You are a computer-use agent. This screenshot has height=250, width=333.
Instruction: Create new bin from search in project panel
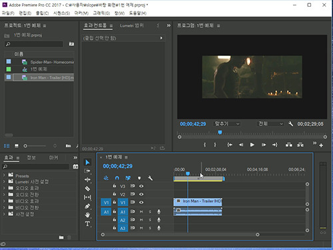click(71, 44)
